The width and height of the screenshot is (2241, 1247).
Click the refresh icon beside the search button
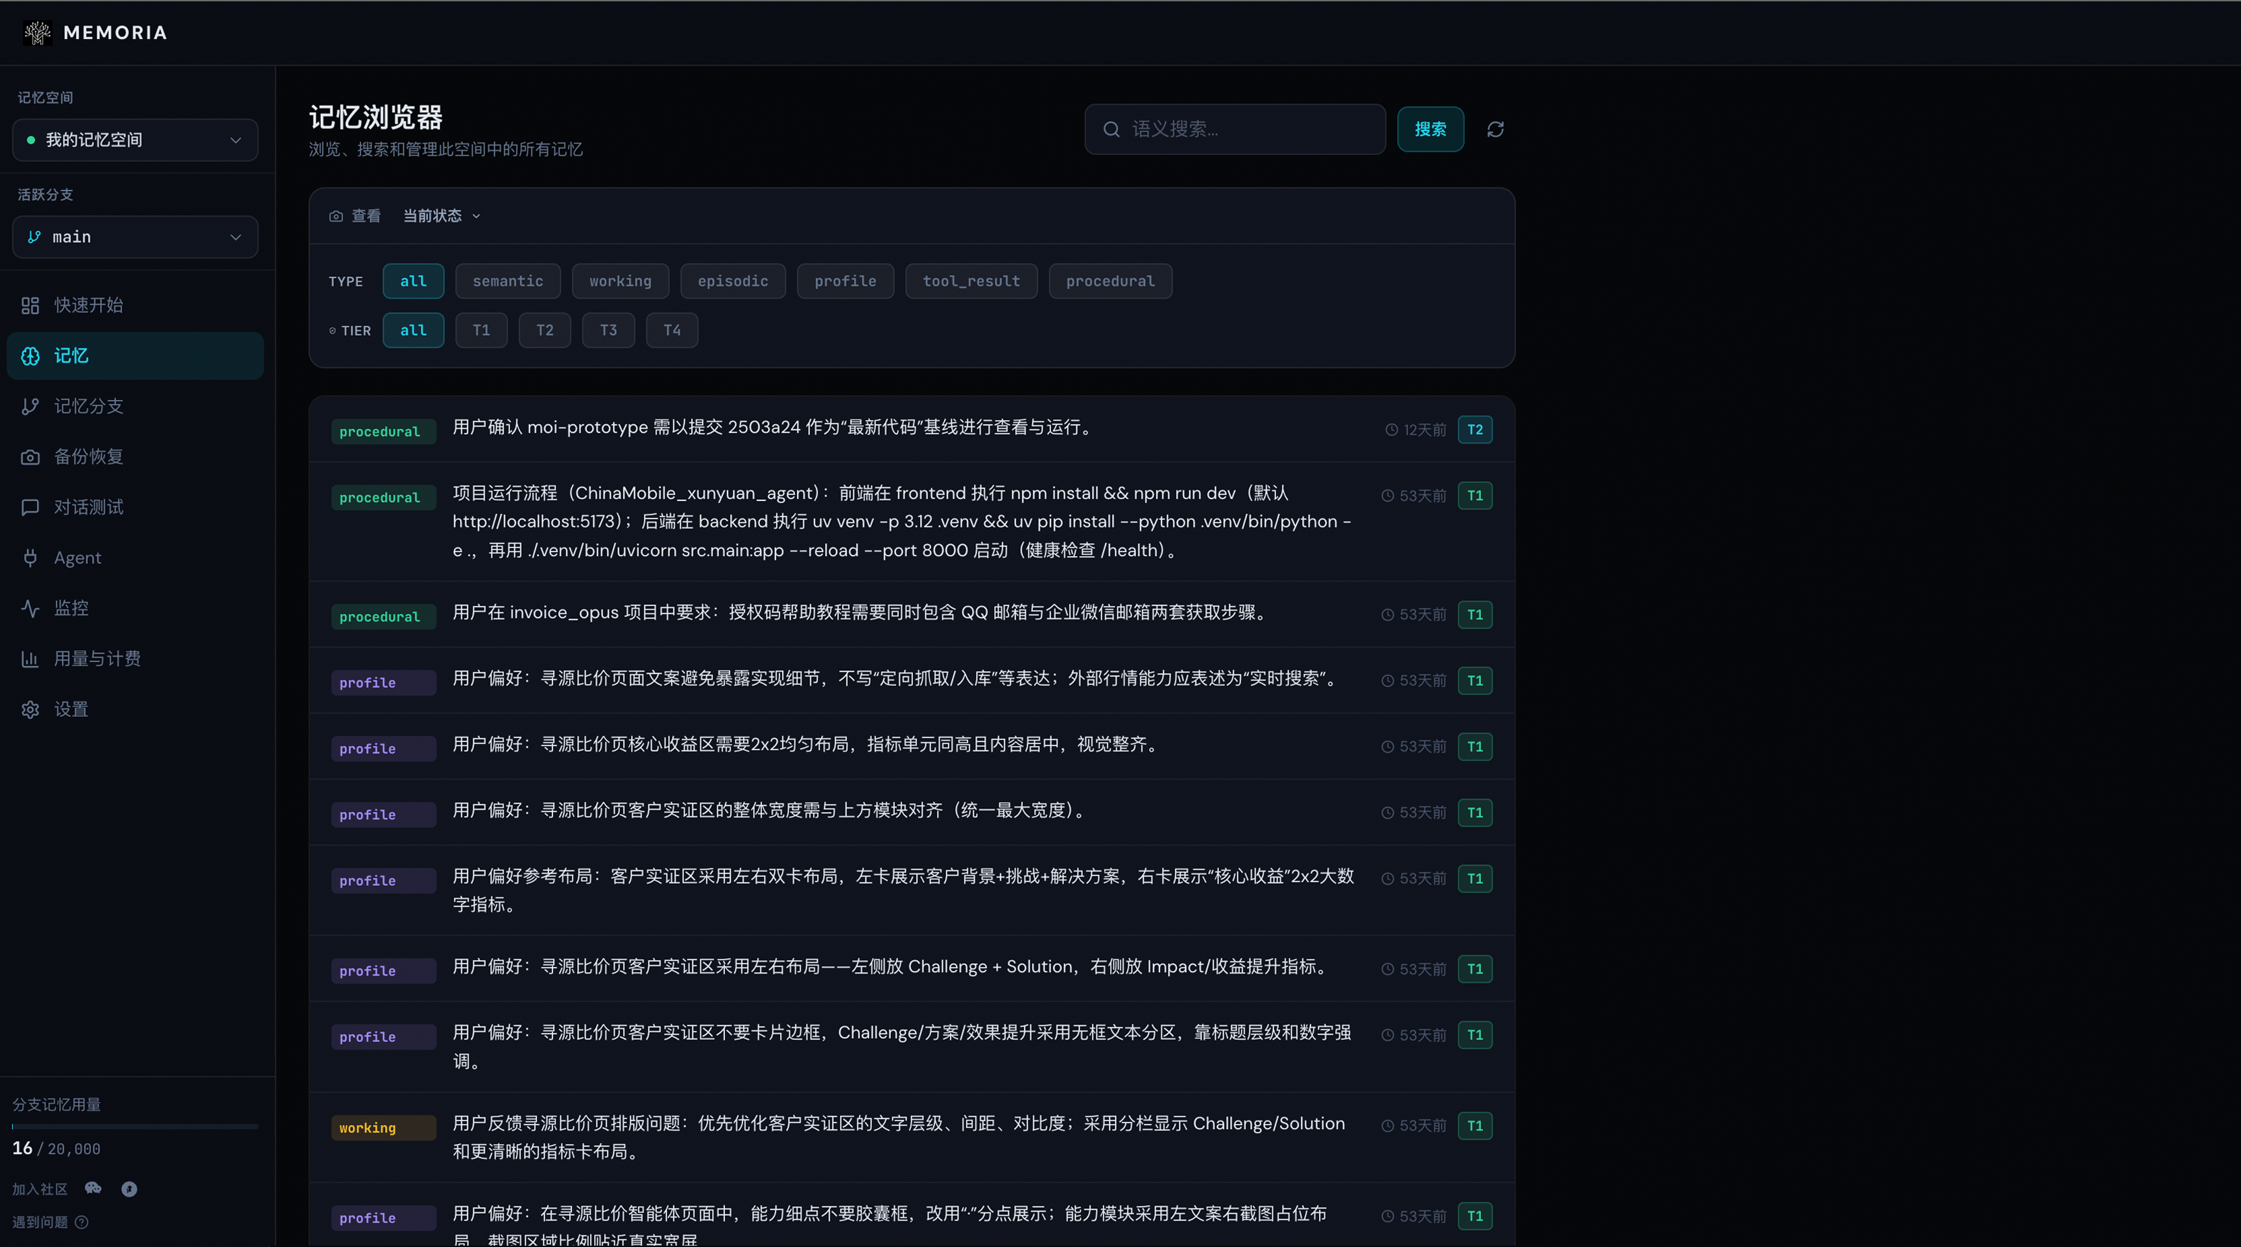click(1495, 130)
